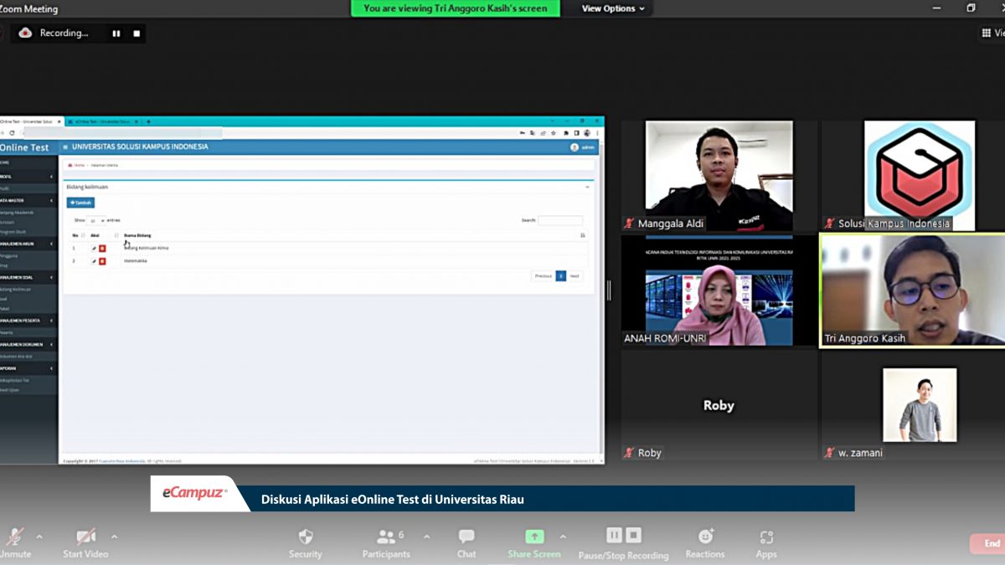Select Solusi Kampus Indonesia participant tile
The image size is (1005, 565).
[913, 176]
